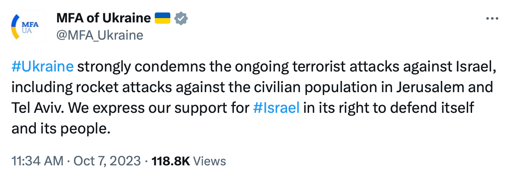This screenshot has width=511, height=183.
Task: Open the more options ellipsis menu
Action: click(492, 19)
